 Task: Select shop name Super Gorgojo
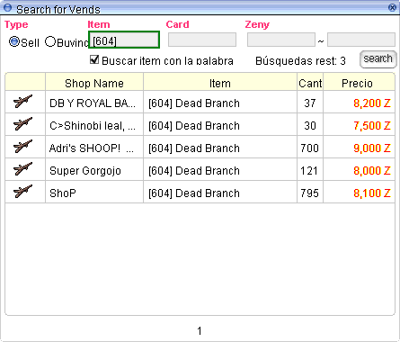85,171
